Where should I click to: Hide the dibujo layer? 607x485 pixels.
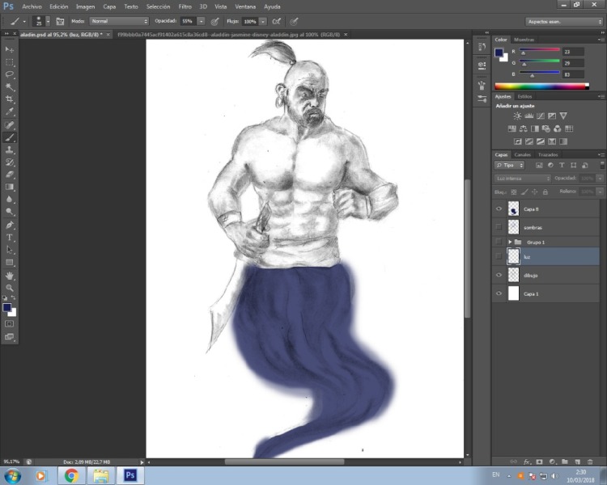pyautogui.click(x=499, y=275)
